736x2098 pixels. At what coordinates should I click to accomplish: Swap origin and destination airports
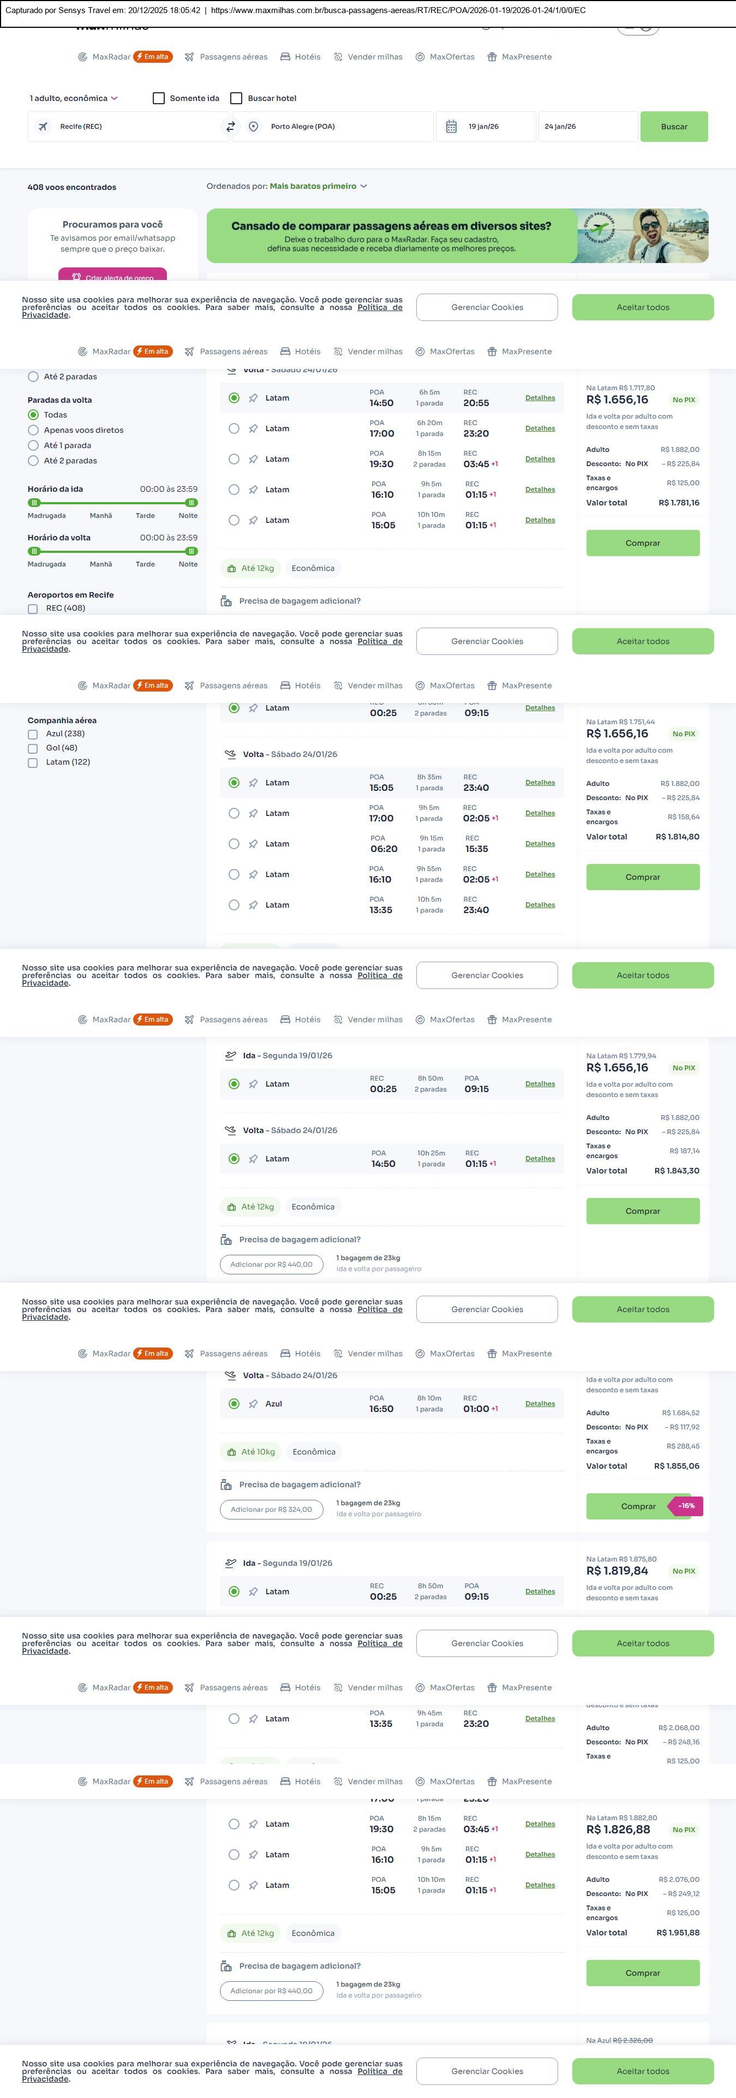(230, 126)
